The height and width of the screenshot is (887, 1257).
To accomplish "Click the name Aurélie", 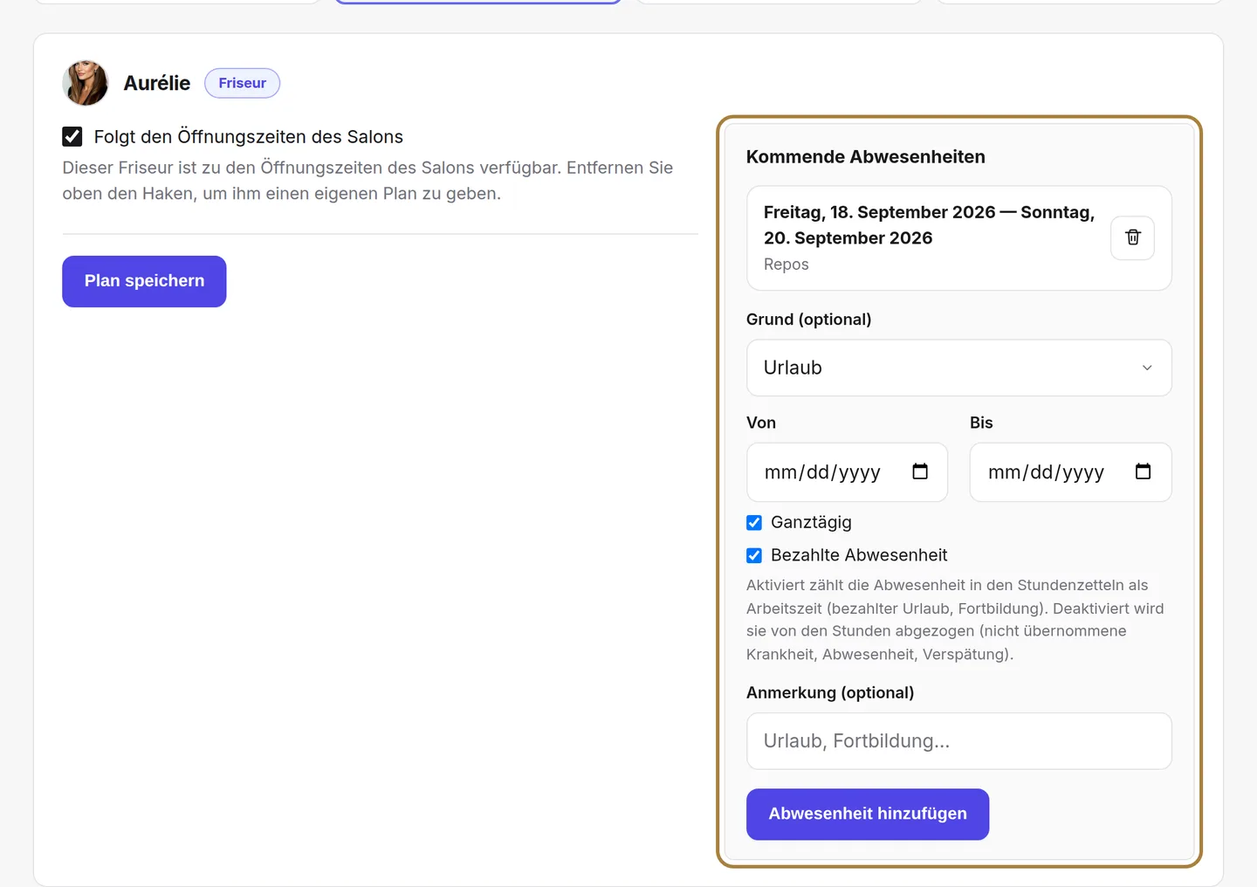I will coord(157,83).
